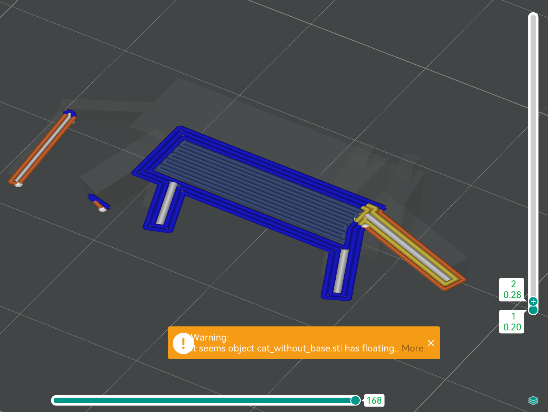Image resolution: width=548 pixels, height=412 pixels.
Task: Click the plus handle on the layer slider
Action: point(533,301)
